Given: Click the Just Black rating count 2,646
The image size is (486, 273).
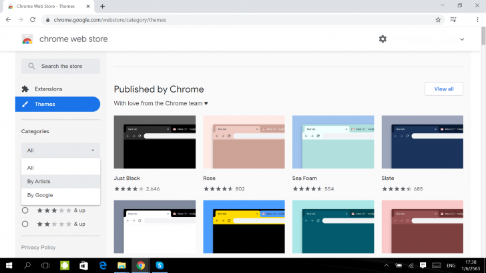Looking at the screenshot, I should pyautogui.click(x=153, y=189).
